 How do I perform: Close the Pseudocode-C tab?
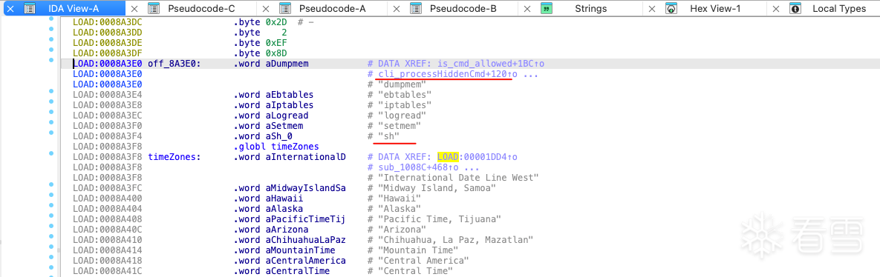pos(134,9)
